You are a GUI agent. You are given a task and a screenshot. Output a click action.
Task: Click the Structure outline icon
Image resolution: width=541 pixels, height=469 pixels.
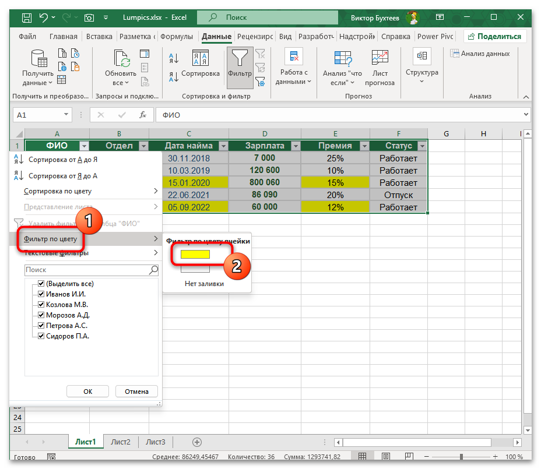coord(421,58)
